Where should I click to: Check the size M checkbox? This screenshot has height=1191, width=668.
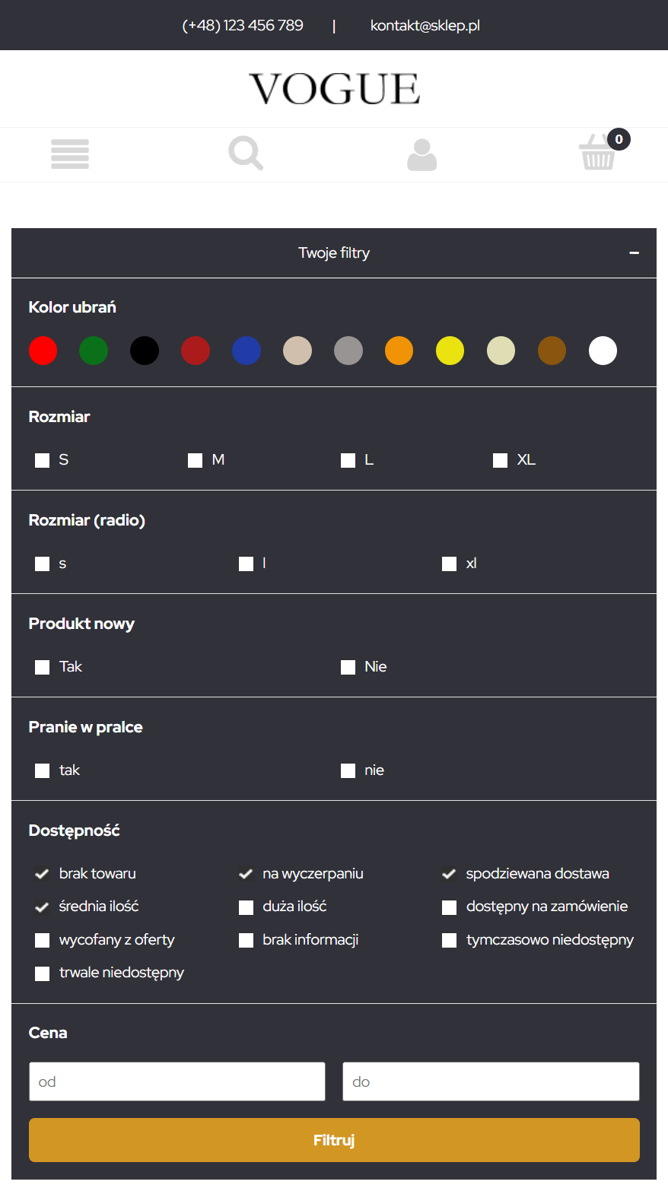(x=195, y=460)
